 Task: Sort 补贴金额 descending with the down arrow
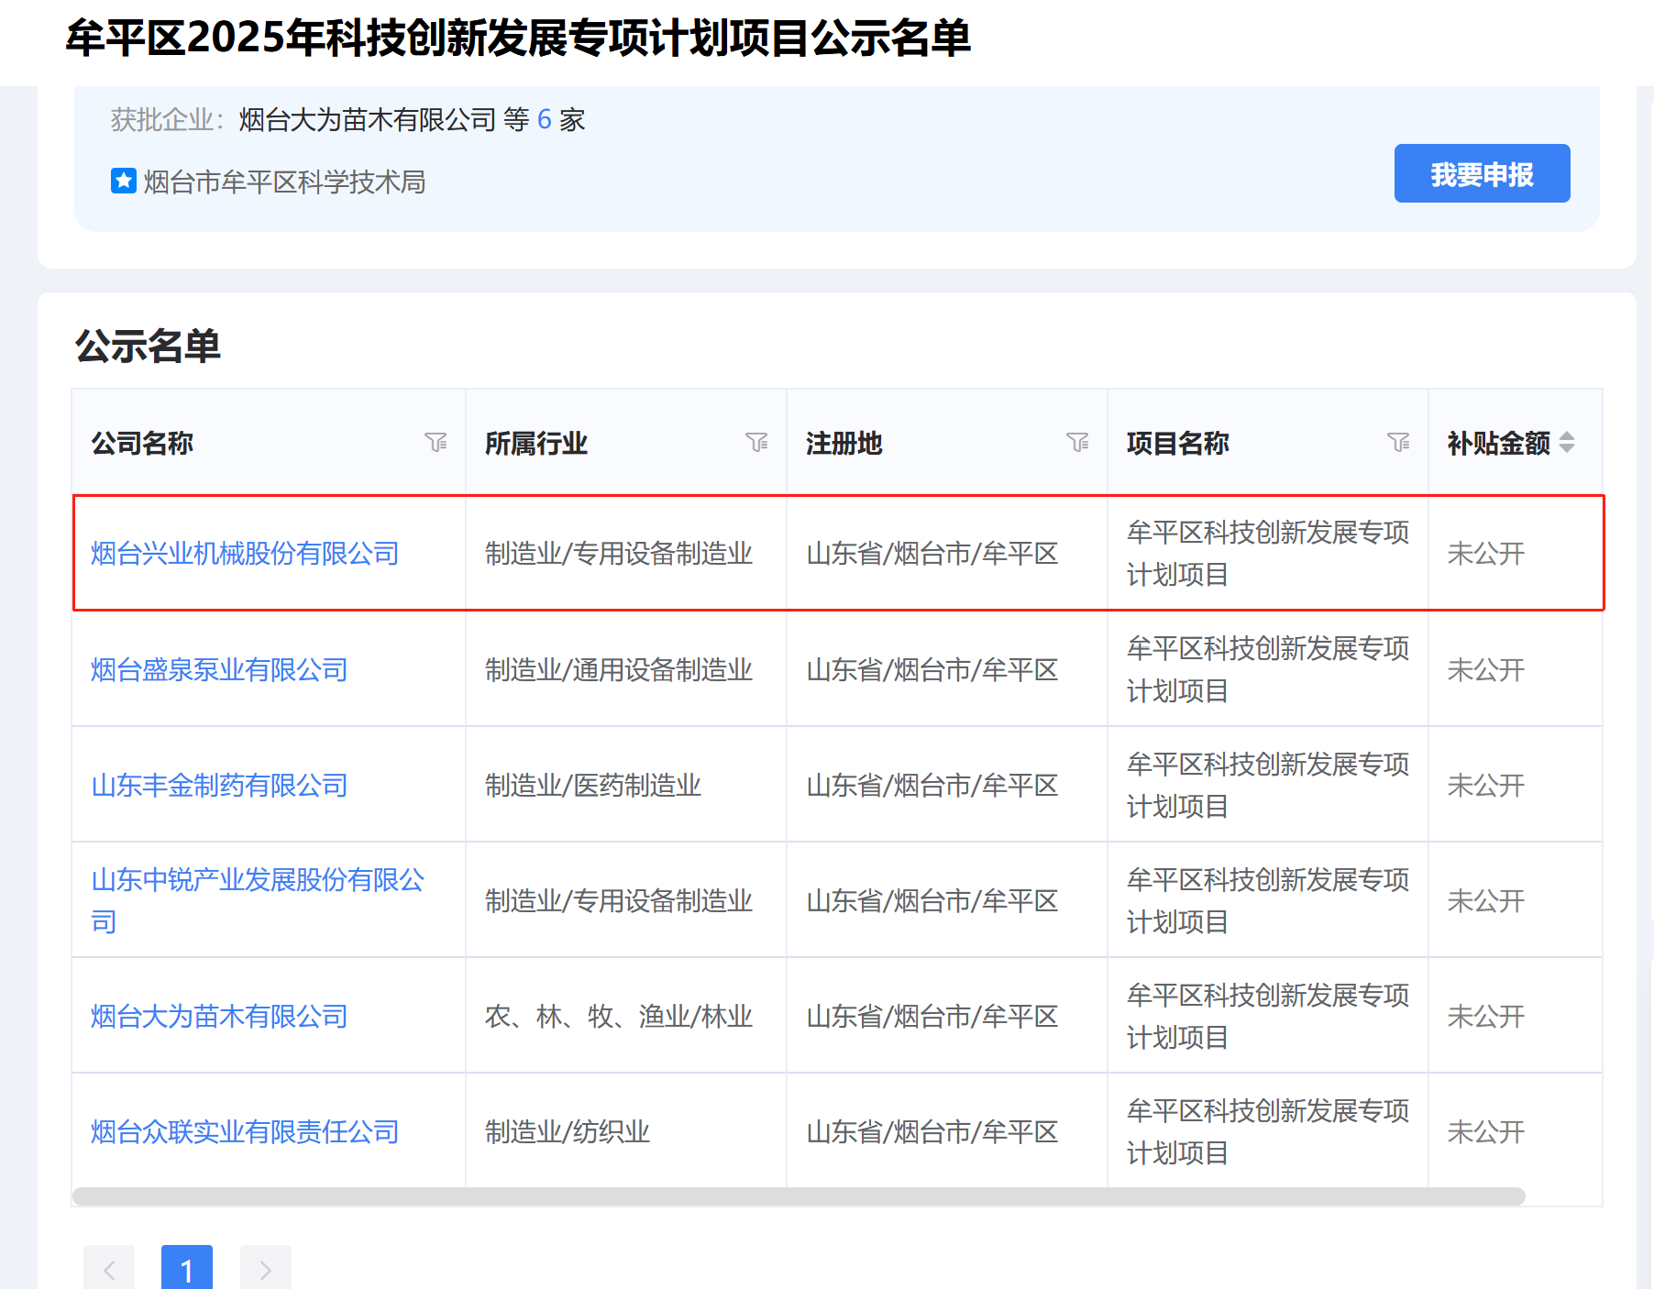pyautogui.click(x=1568, y=448)
